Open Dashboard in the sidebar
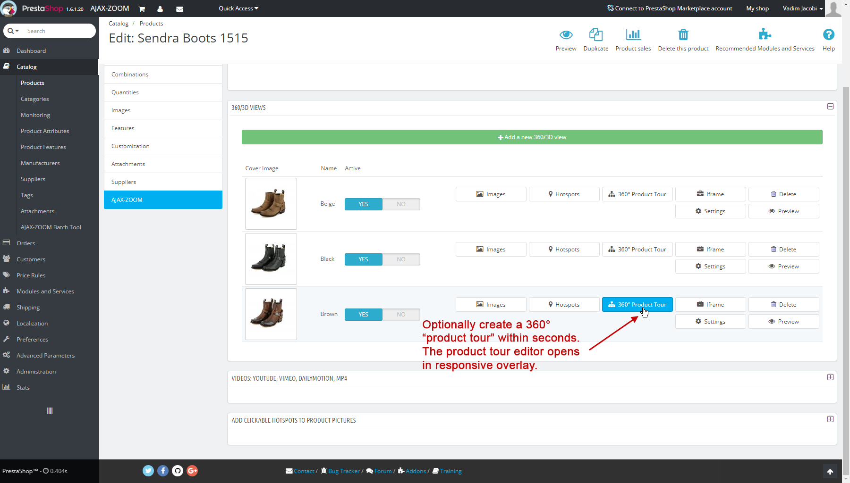This screenshot has width=850, height=483. 49,51
